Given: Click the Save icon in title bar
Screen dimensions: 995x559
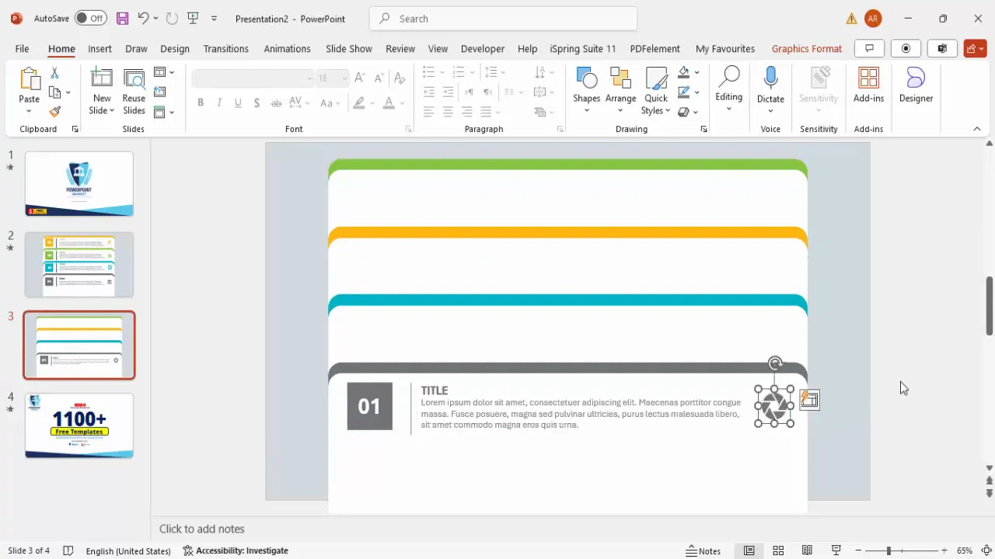Looking at the screenshot, I should pos(122,18).
